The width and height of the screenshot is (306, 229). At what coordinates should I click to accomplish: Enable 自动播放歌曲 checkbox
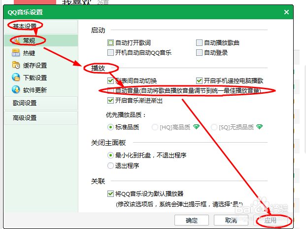pyautogui.click(x=199, y=42)
